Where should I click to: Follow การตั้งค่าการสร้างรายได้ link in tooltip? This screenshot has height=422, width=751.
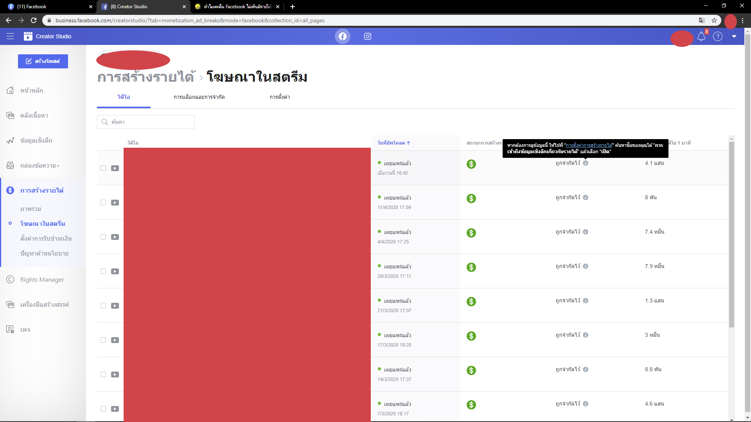point(589,145)
